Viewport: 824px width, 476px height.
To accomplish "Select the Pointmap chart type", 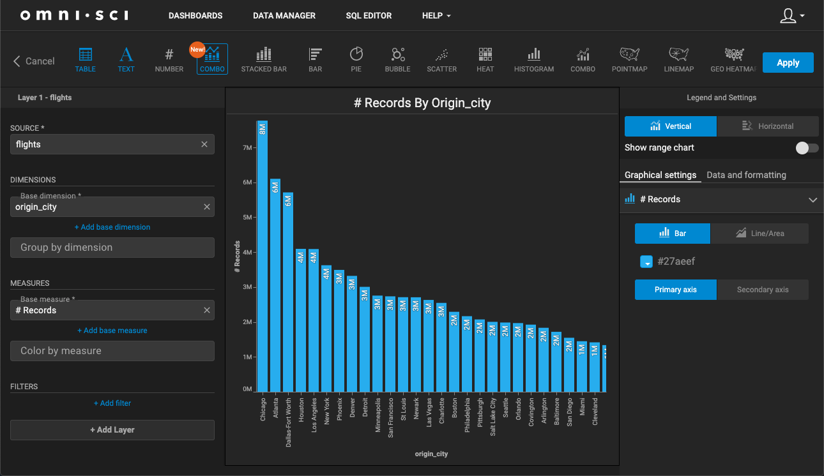I will [x=630, y=60].
